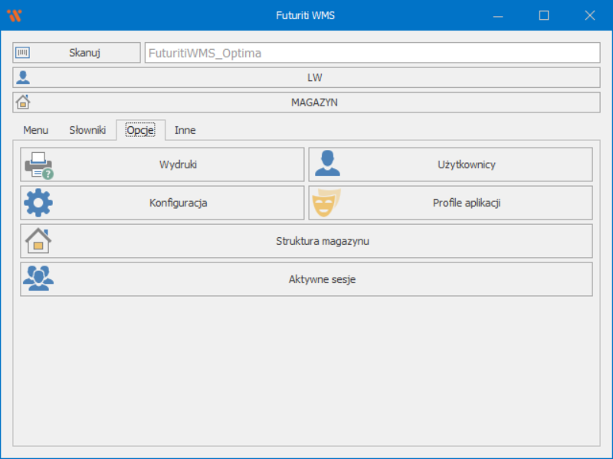The image size is (613, 459).
Task: Maximize the Futuriti WMS window
Action: pos(544,15)
